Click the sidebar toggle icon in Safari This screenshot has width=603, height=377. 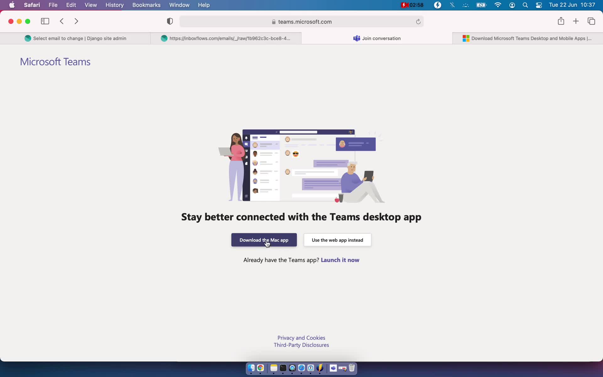(x=45, y=21)
